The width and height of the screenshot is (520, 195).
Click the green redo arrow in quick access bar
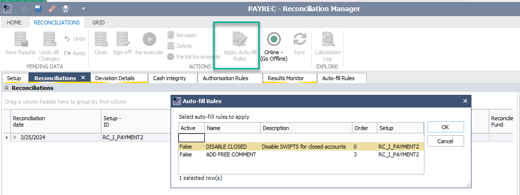pos(24,9)
